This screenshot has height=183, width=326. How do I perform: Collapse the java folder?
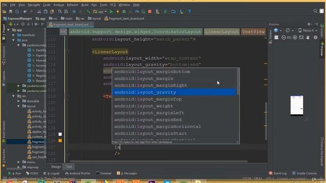click(14, 40)
